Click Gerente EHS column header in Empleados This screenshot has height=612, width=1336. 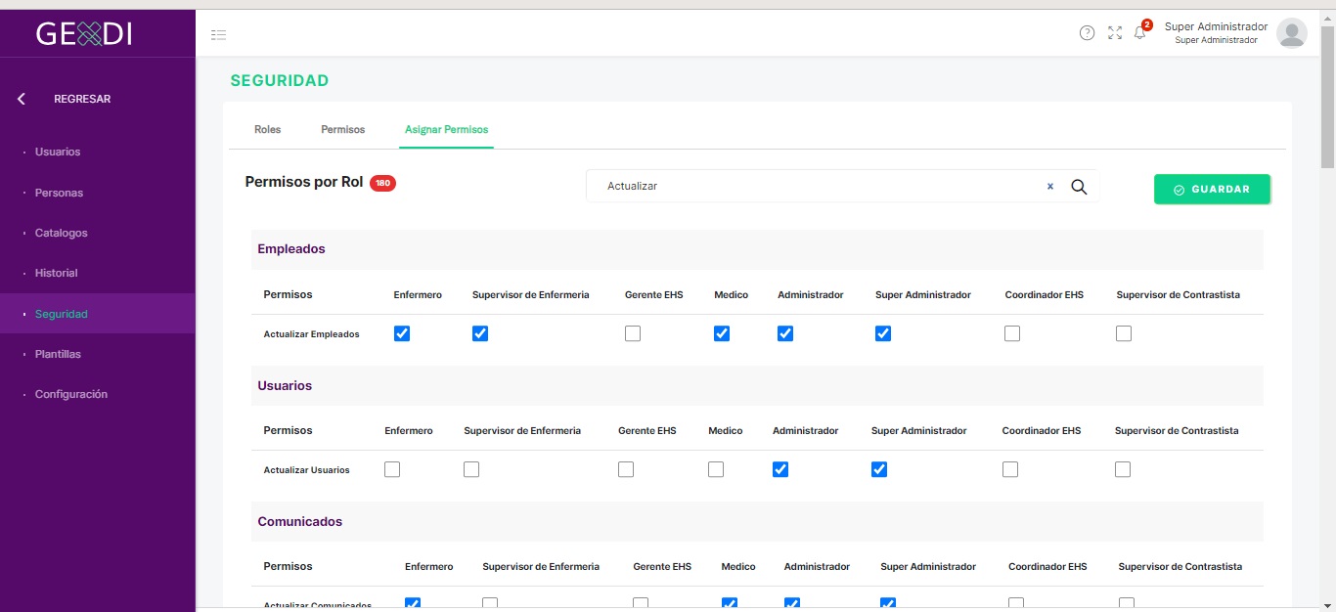(654, 294)
